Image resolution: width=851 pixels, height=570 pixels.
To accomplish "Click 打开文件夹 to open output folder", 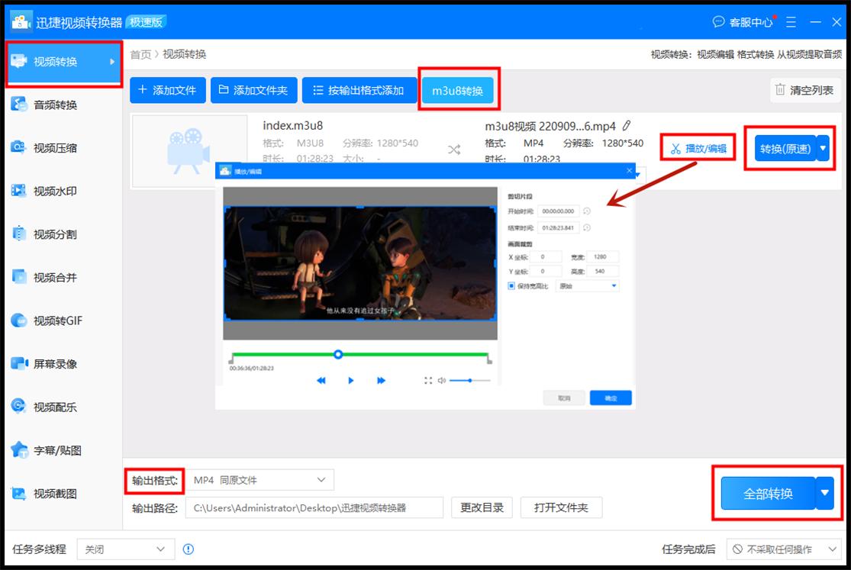I will [561, 507].
